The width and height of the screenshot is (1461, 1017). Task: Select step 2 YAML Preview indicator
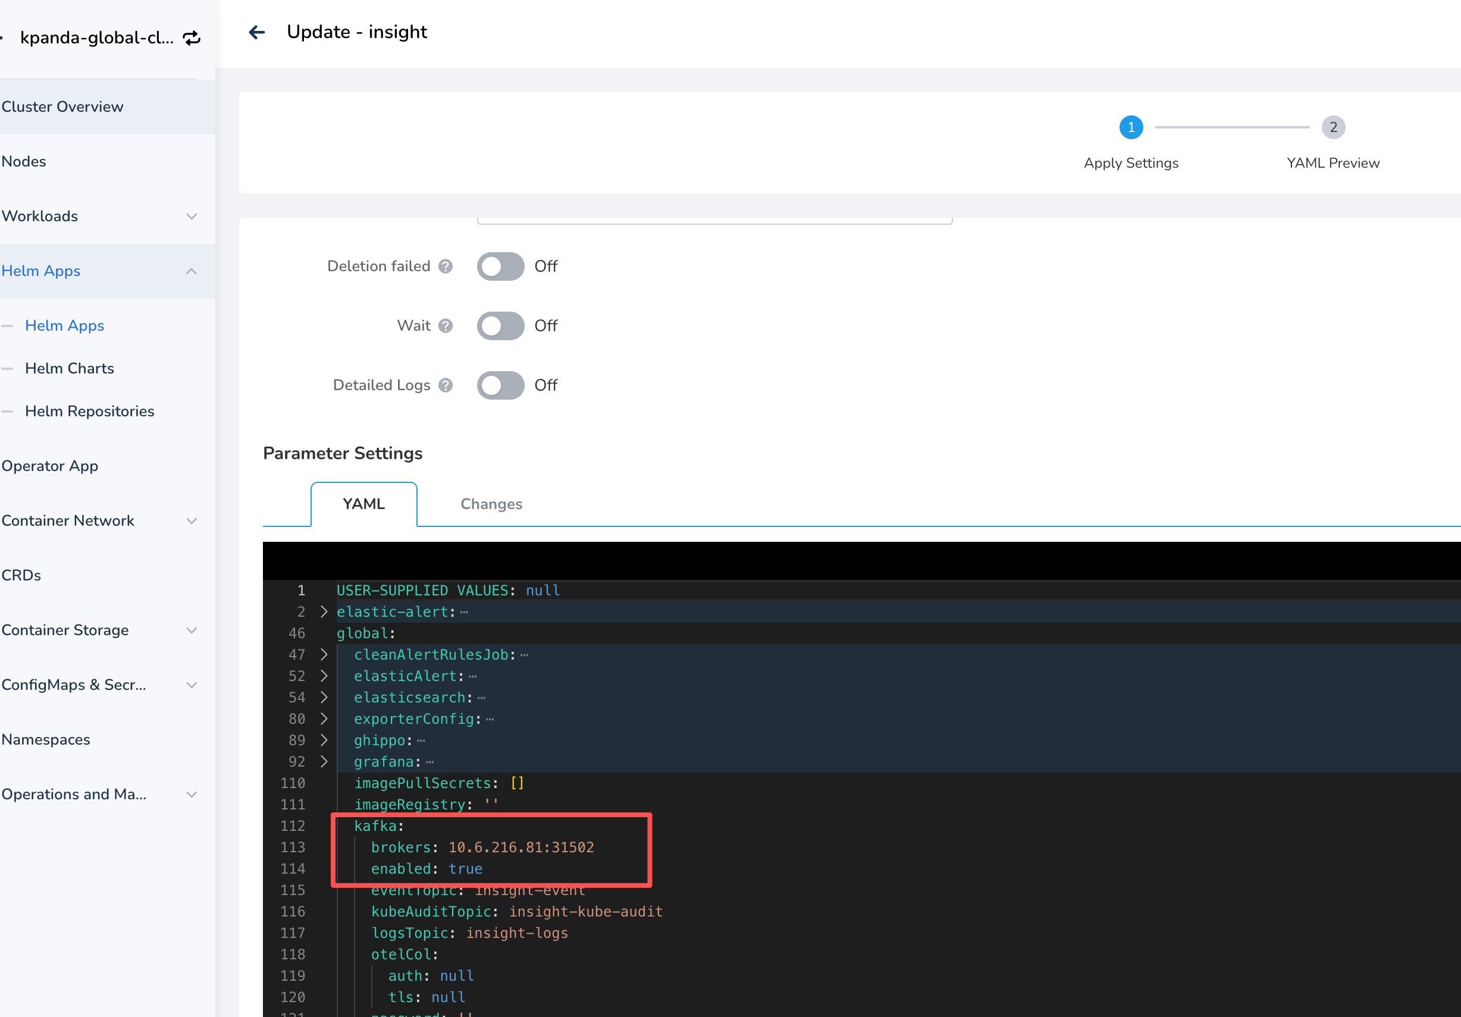pos(1333,127)
